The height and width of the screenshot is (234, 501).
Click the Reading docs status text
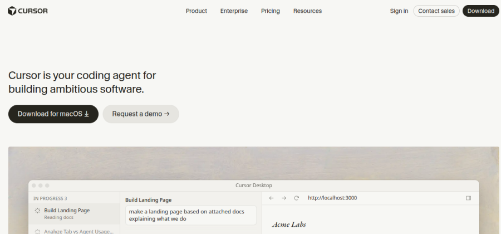(x=59, y=217)
